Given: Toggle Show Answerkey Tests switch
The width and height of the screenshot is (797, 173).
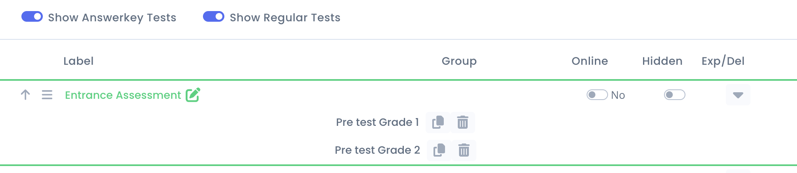Looking at the screenshot, I should 32,16.
